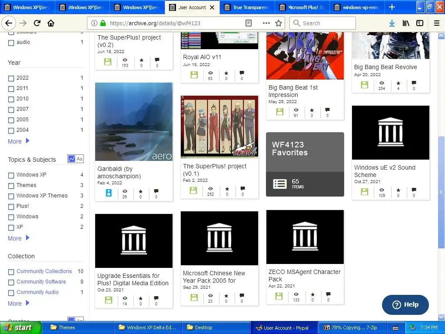Click reviews bubble on Big Bang Beat 1st Impression
Image resolution: width=445 pixels, height=334 pixels.
pyautogui.click(x=327, y=110)
